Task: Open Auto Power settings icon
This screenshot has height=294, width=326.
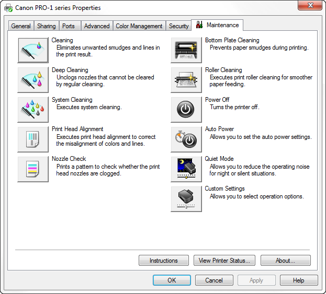Action: [x=186, y=139]
